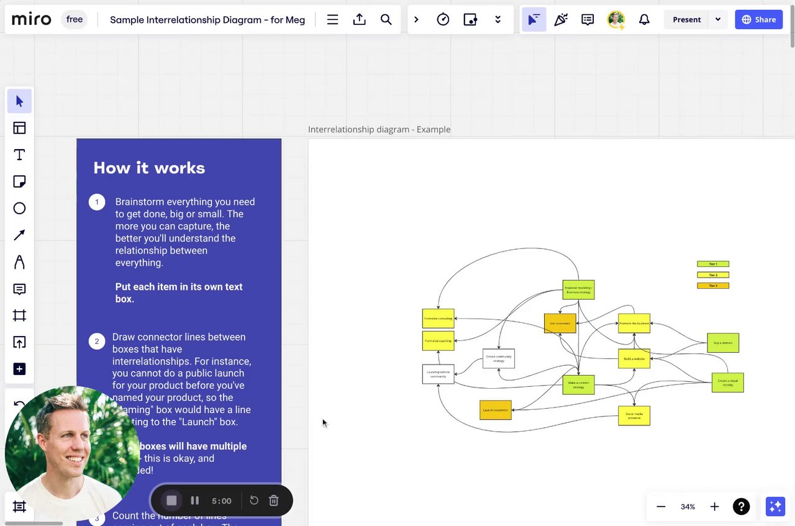This screenshot has height=526, width=795.
Task: Open more apps plus icon in toolbar
Action: [x=19, y=369]
